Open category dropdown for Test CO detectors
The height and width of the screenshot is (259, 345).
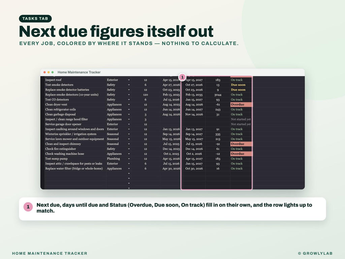coord(129,99)
